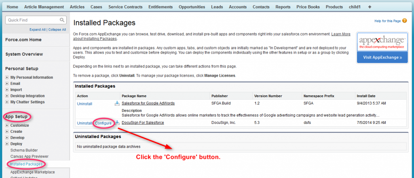The image size is (414, 178).
Task: Click the 'SFGA Build' publisher cell
Action: [221, 103]
